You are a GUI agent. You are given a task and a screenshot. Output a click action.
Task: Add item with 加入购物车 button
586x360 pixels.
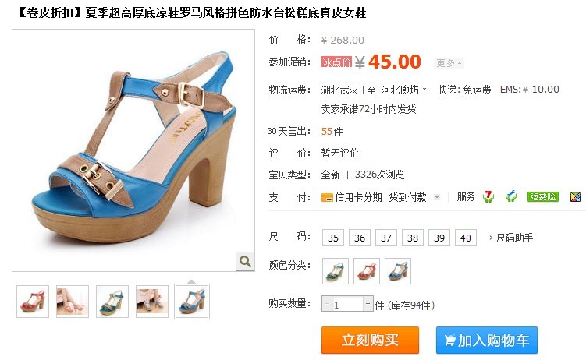tap(487, 340)
